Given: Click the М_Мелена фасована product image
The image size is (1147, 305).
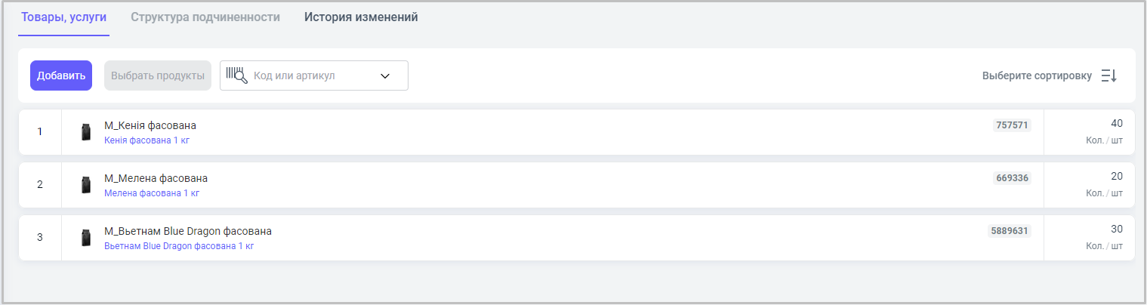Looking at the screenshot, I should (x=86, y=185).
